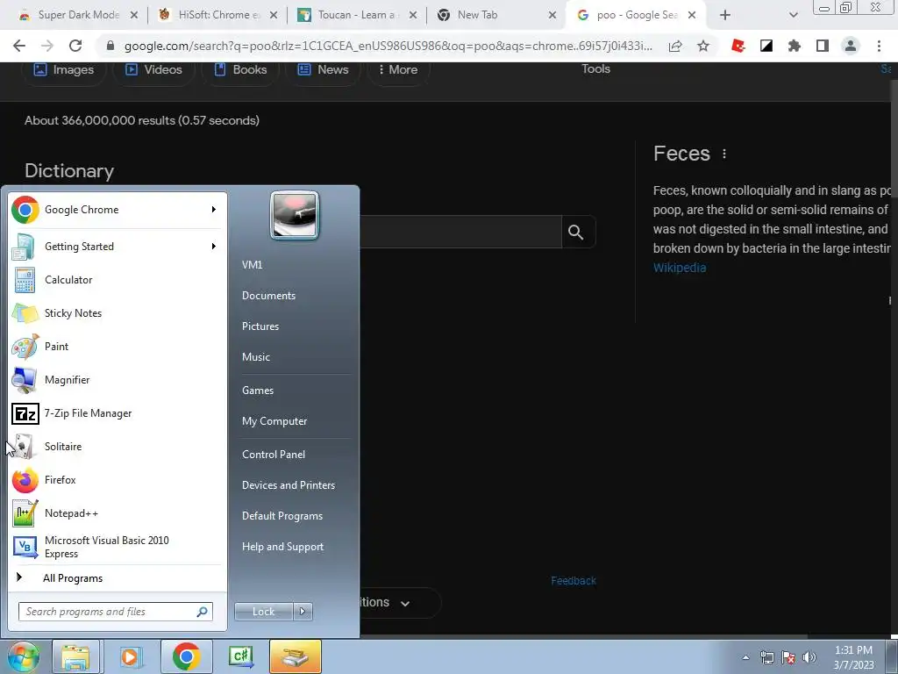
Task: Open Control Panel
Action: [x=274, y=455]
